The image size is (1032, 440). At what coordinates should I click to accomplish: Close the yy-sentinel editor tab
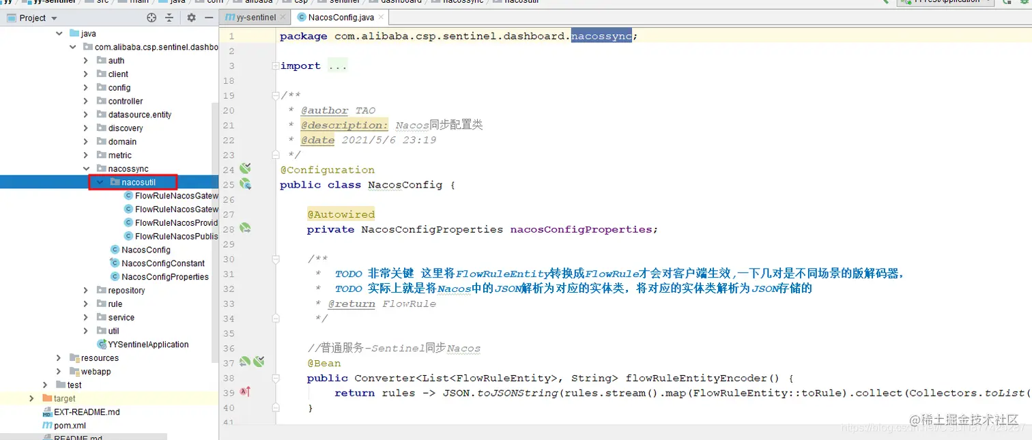pos(284,18)
